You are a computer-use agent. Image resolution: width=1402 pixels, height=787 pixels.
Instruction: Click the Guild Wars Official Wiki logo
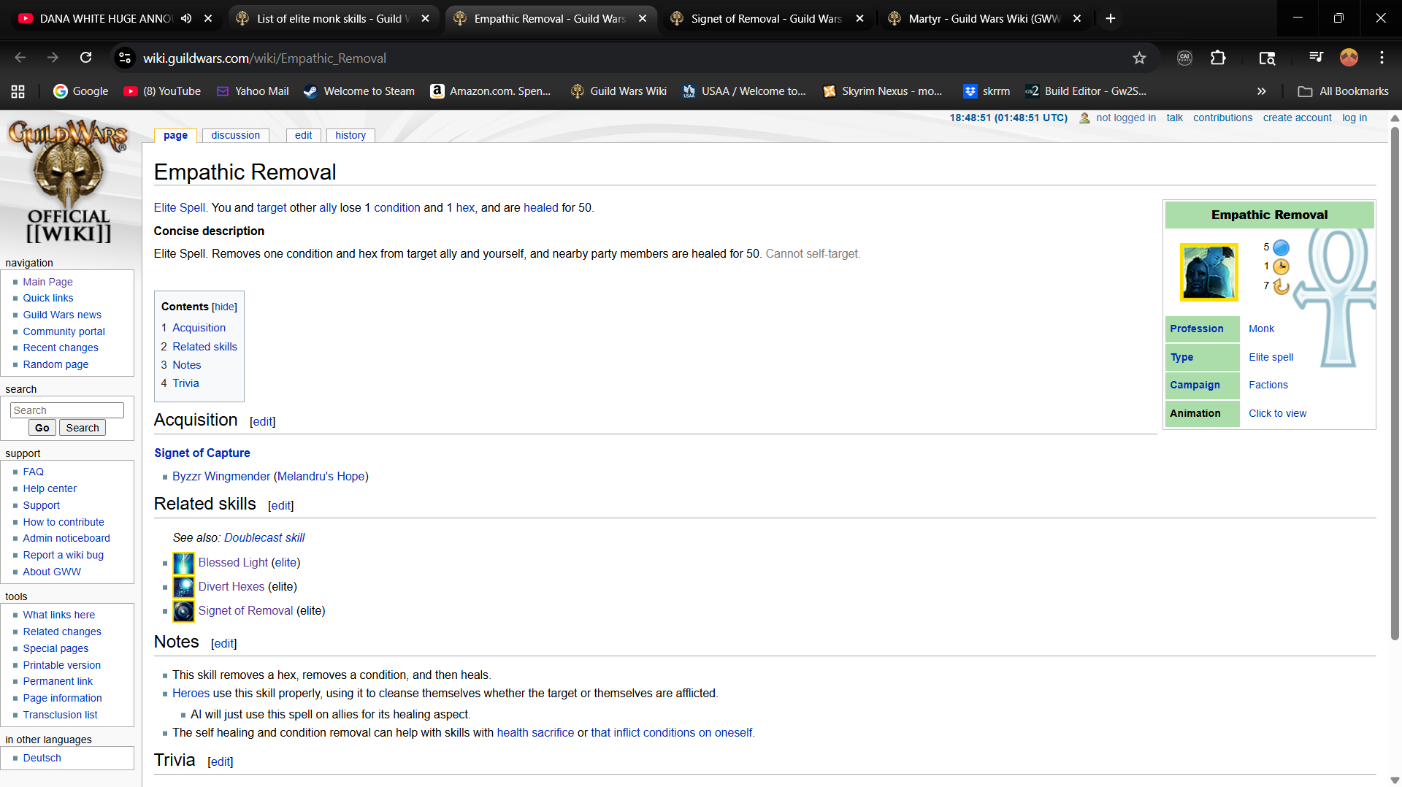point(69,181)
